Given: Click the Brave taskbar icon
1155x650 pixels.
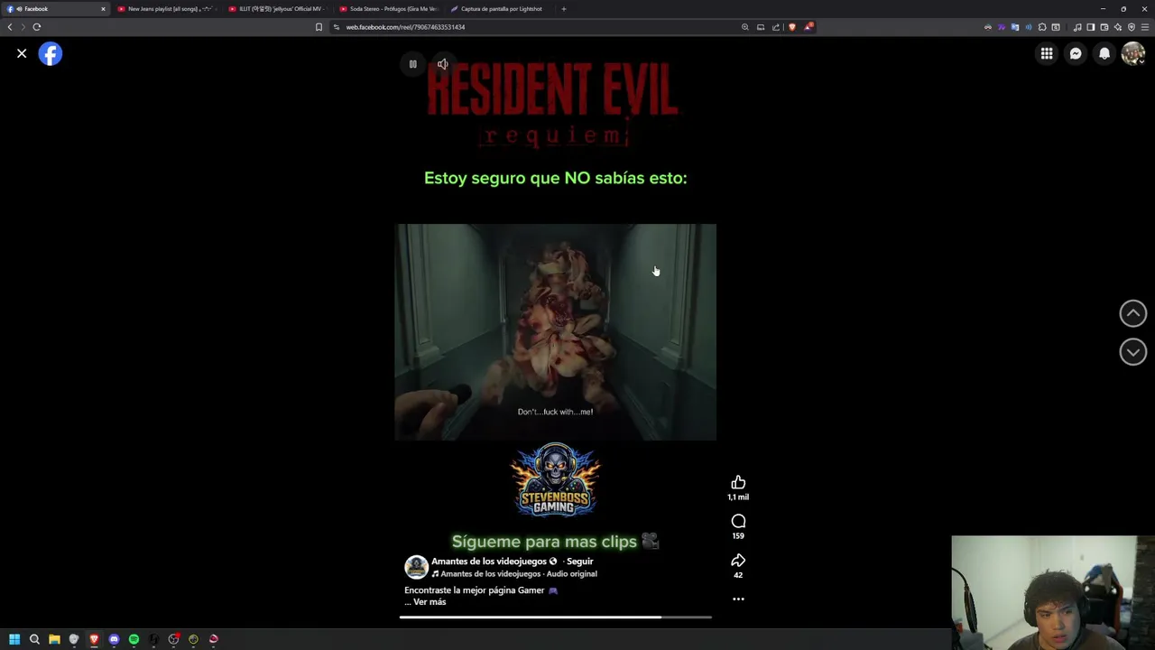Looking at the screenshot, I should [94, 639].
